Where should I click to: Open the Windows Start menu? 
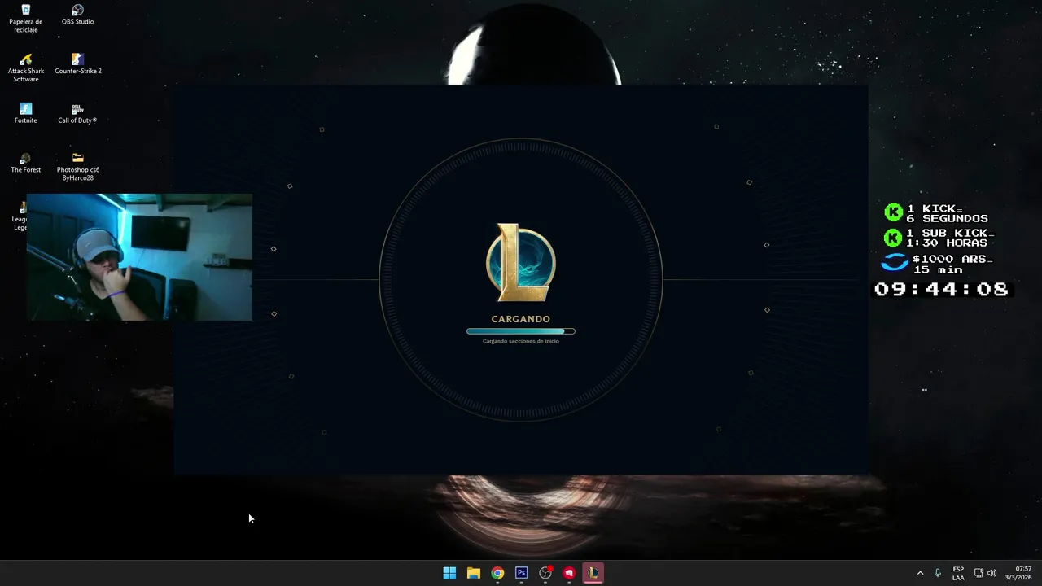point(449,573)
